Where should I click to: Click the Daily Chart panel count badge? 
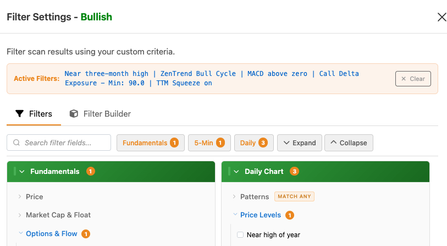pyautogui.click(x=295, y=172)
